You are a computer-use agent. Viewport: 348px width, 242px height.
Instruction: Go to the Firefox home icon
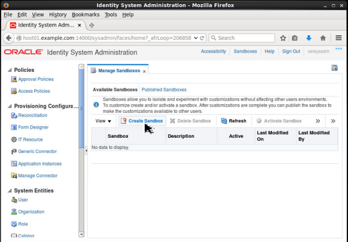pyautogui.click(x=323, y=38)
